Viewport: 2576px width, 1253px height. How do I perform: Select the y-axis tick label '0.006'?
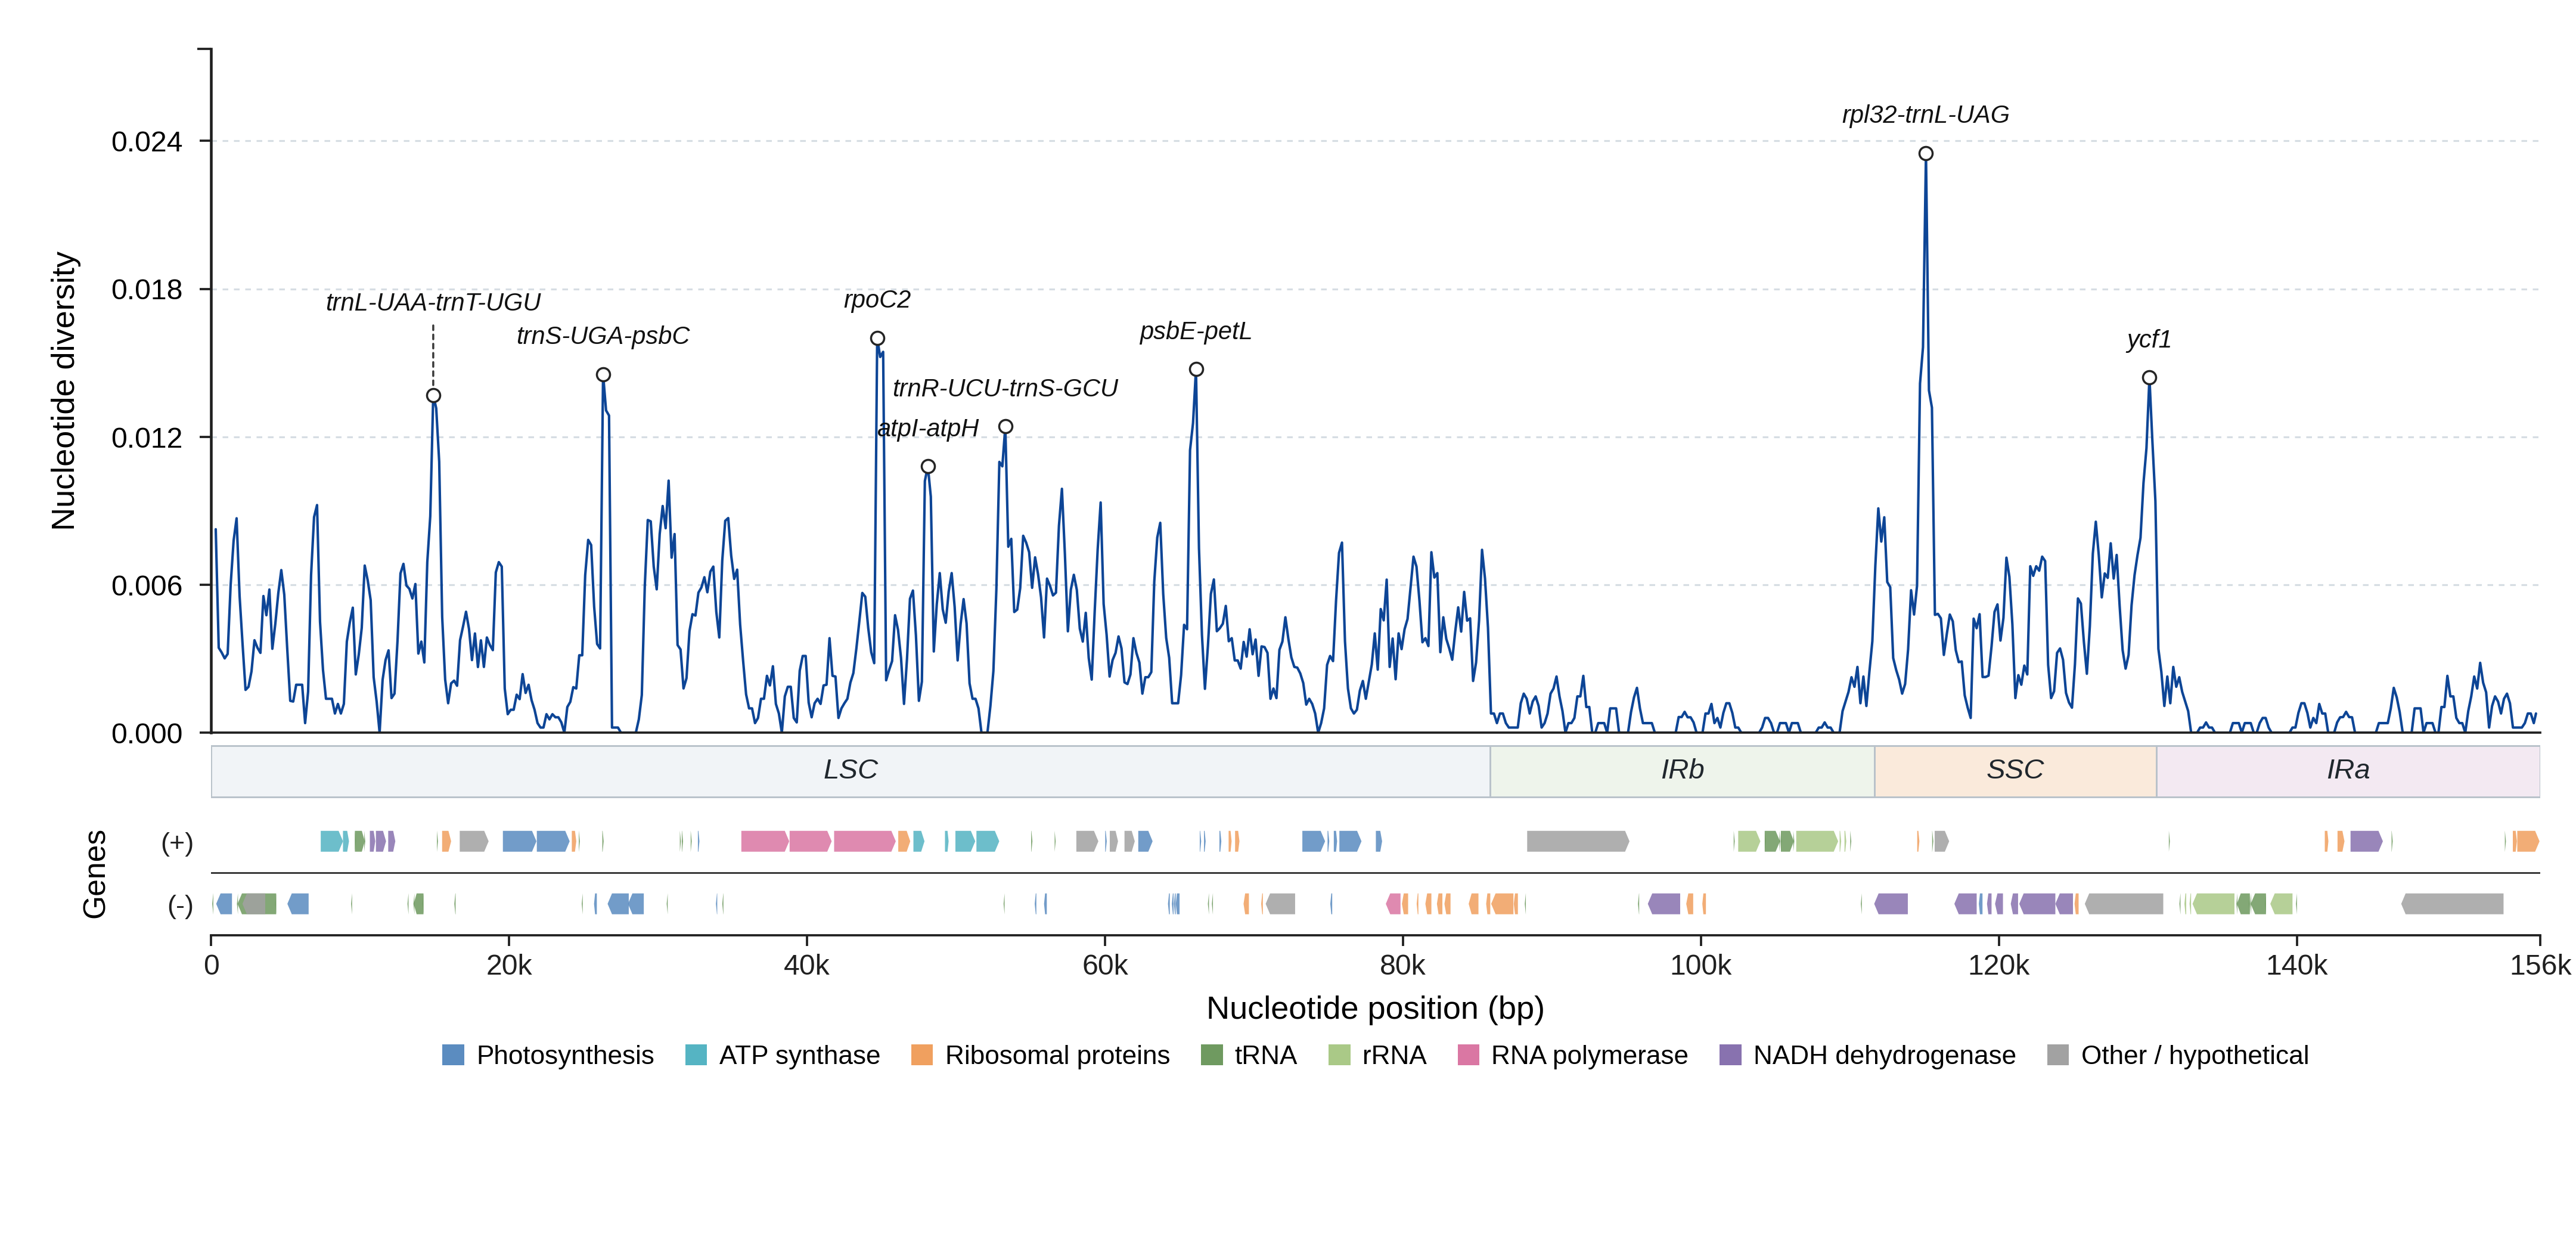point(147,586)
